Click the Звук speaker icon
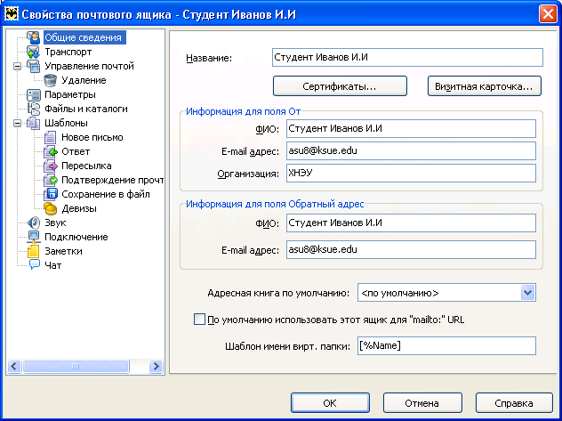 click(33, 223)
